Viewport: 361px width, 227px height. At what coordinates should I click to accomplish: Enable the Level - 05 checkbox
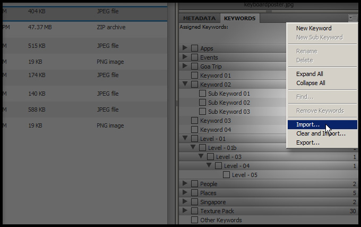pyautogui.click(x=226, y=175)
